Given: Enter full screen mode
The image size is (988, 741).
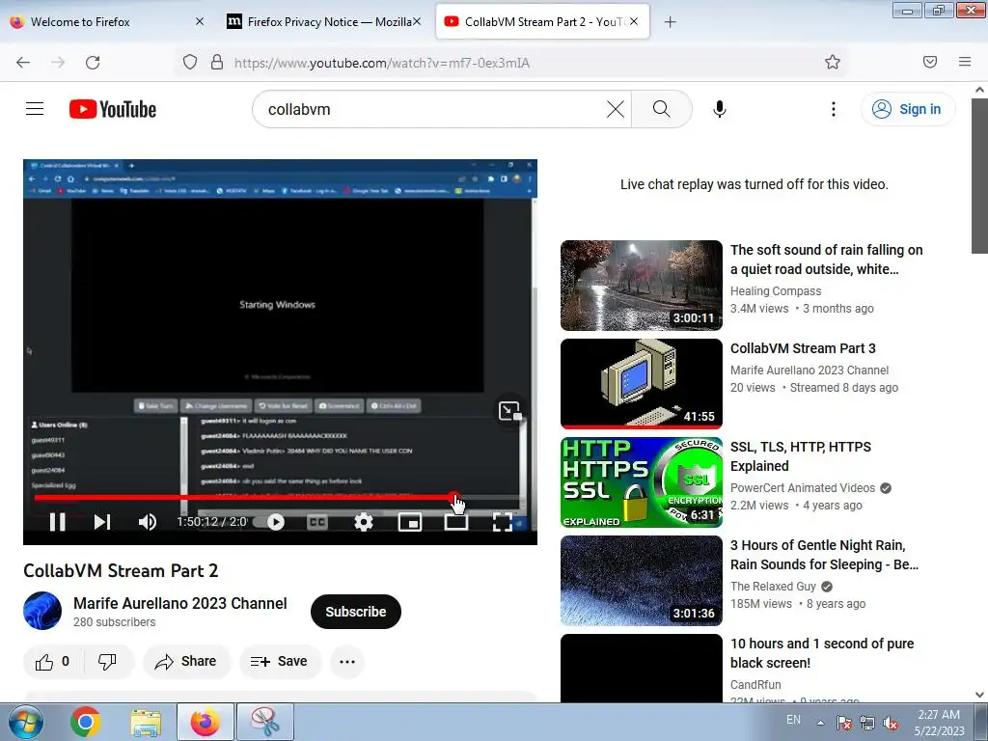Looking at the screenshot, I should [502, 522].
